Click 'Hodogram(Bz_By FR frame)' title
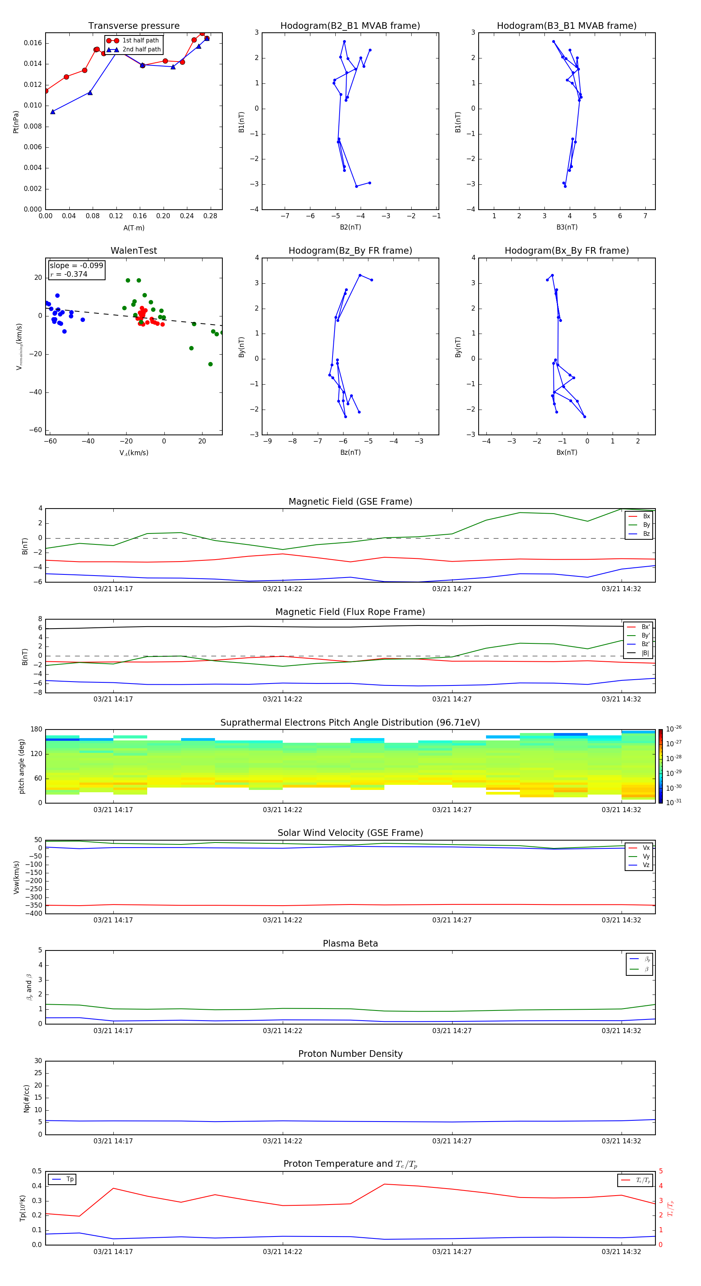701x1286 pixels. [350, 251]
